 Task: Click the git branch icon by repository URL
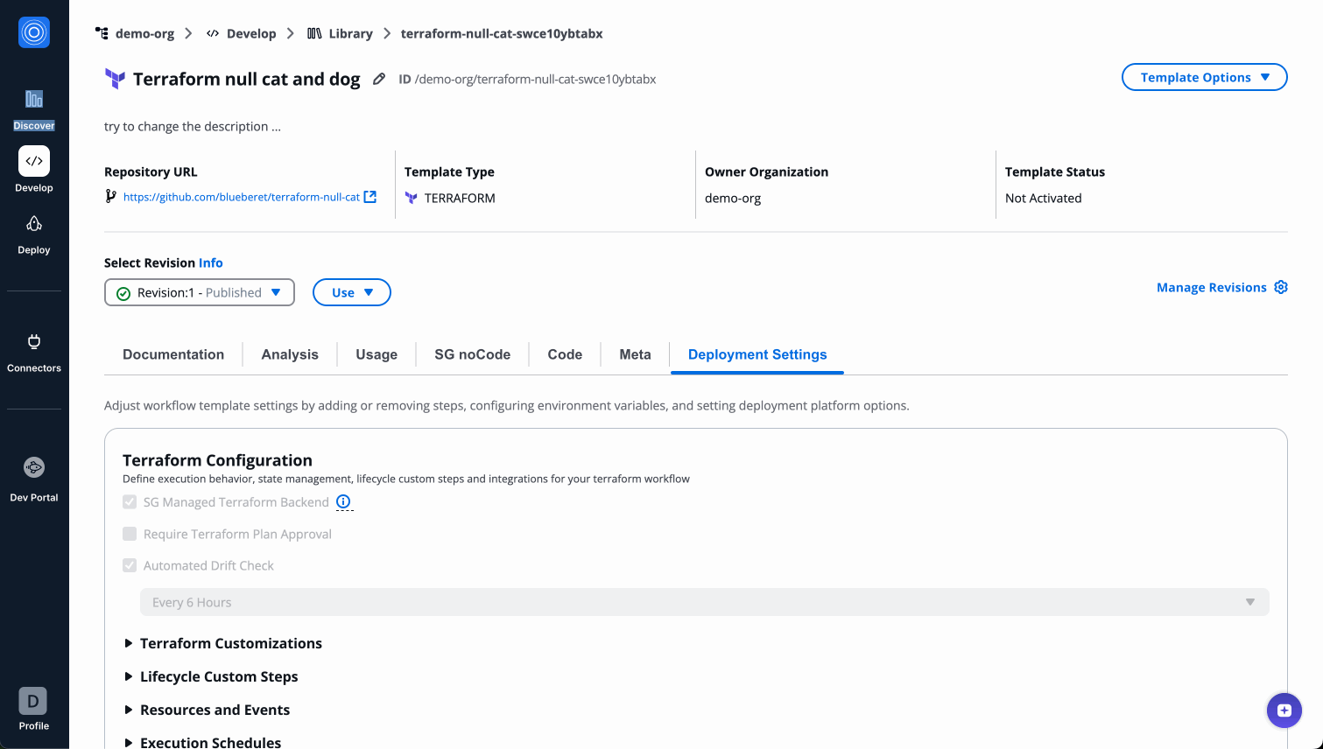click(x=110, y=196)
